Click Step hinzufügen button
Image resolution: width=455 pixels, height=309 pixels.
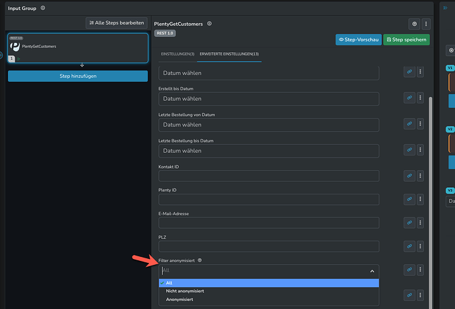[78, 76]
